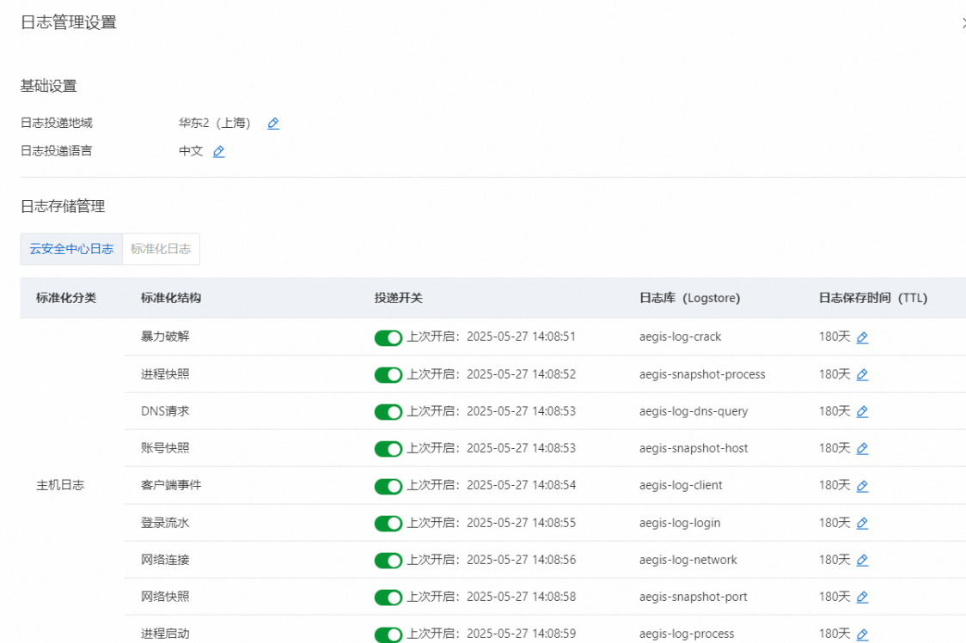Select the 账号快照 structure cell
966x643 pixels.
[165, 448]
